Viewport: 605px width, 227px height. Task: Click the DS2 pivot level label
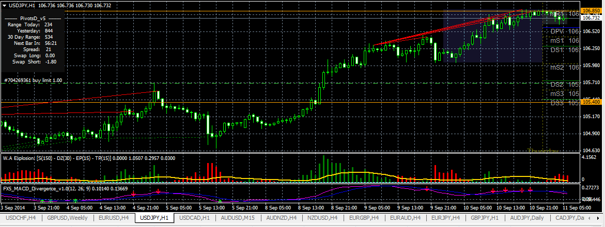point(557,84)
